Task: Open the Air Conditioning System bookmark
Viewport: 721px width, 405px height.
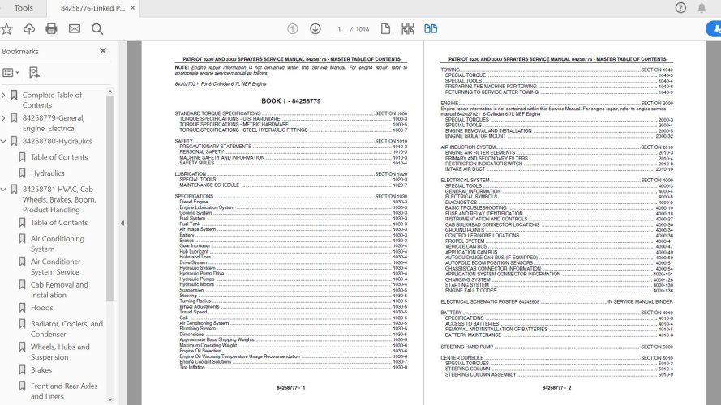Action: click(58, 243)
